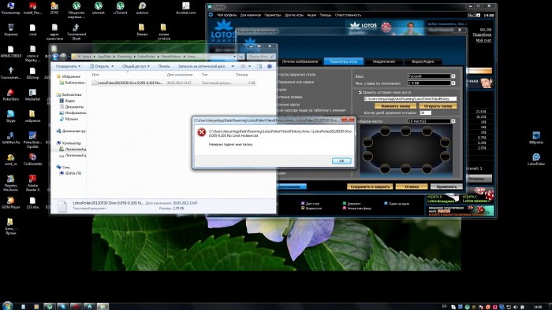This screenshot has width=552, height=310.
Task: Expand the Открыть dropdown in Explorer toolbar
Action: [112, 66]
